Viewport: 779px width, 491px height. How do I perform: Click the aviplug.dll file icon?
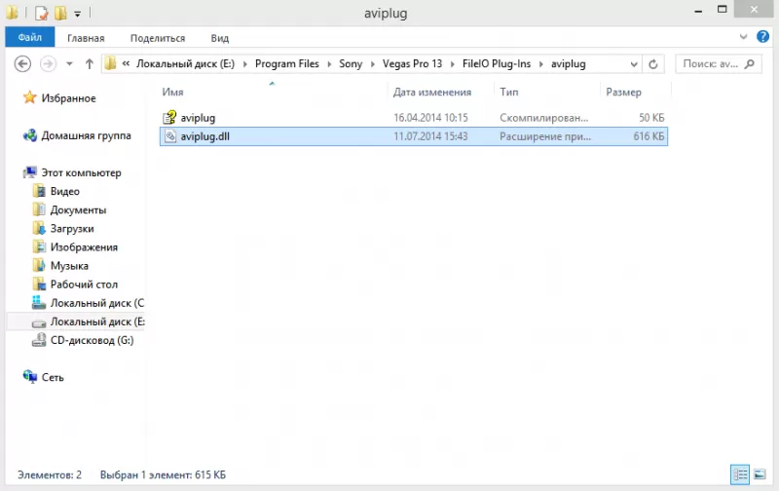169,136
